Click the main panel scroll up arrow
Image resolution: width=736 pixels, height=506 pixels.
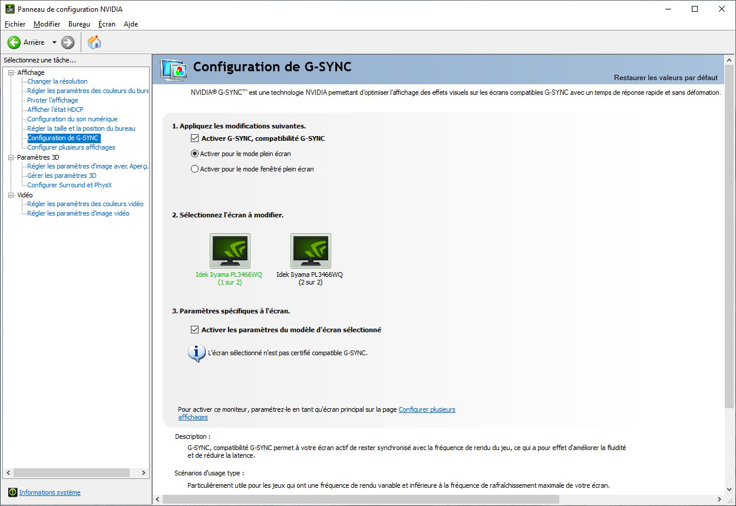click(730, 60)
